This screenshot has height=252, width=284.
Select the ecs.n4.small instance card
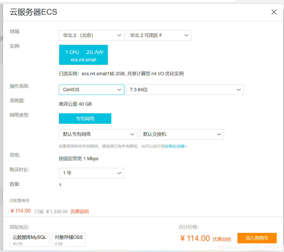[83, 55]
